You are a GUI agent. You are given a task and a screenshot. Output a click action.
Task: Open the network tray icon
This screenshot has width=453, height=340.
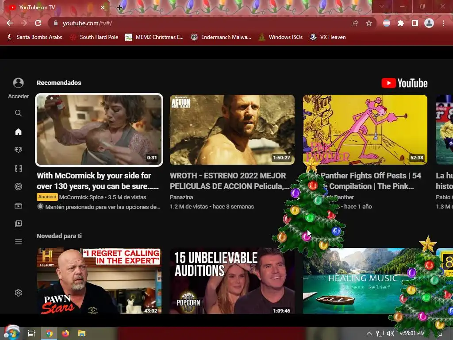pyautogui.click(x=380, y=334)
